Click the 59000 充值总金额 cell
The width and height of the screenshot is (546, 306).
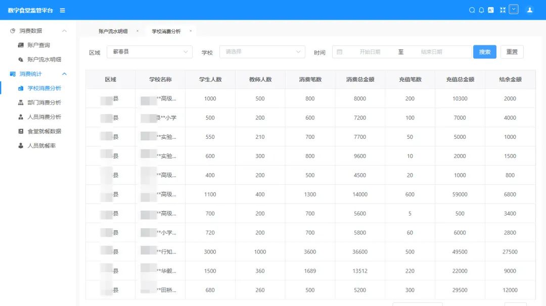(460, 194)
